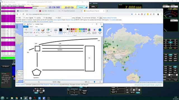
Task: Toggle the TX EQ button
Action: [138, 92]
